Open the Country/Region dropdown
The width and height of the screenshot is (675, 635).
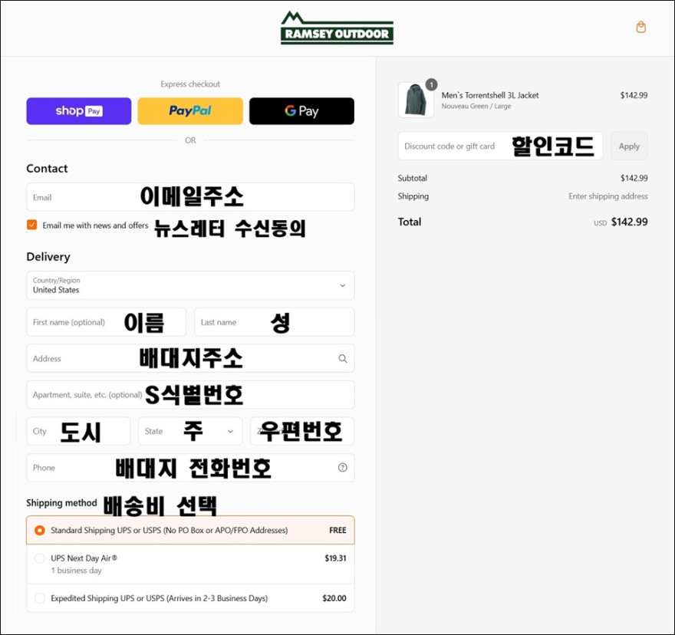(x=190, y=285)
